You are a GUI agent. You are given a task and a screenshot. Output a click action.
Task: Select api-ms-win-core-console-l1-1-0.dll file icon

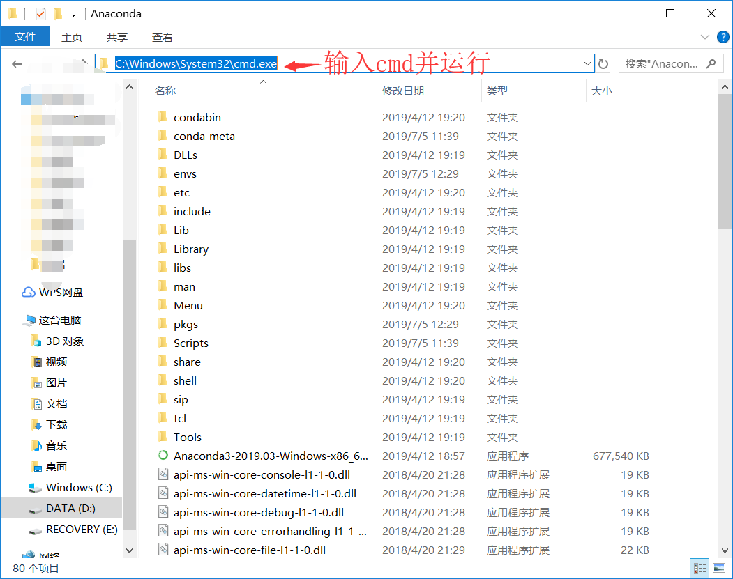tap(163, 474)
